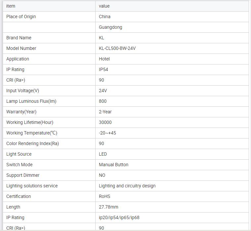Click the "value" column header
Viewport: 251px width, 231px height.
[x=104, y=6]
